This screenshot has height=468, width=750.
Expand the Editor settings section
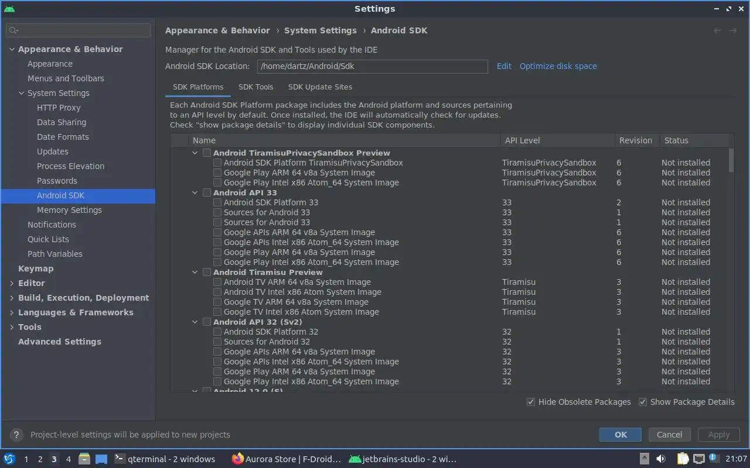(x=12, y=283)
